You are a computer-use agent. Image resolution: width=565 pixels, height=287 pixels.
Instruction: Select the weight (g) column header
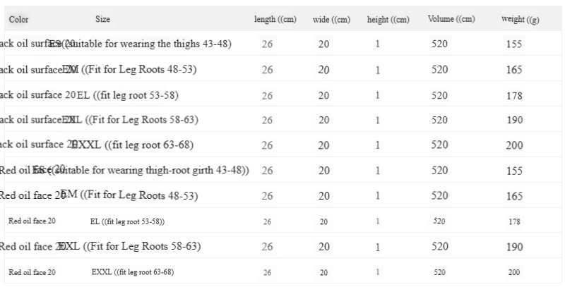[x=520, y=20]
